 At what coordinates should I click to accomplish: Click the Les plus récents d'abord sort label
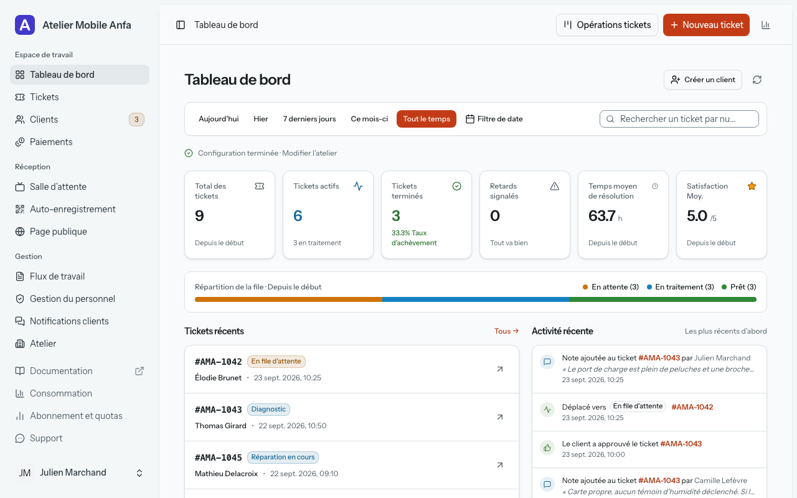click(726, 331)
